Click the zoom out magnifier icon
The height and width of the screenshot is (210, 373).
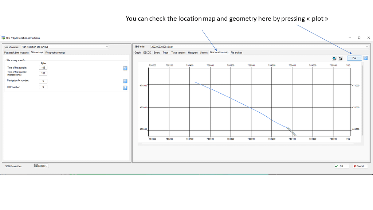340,58
